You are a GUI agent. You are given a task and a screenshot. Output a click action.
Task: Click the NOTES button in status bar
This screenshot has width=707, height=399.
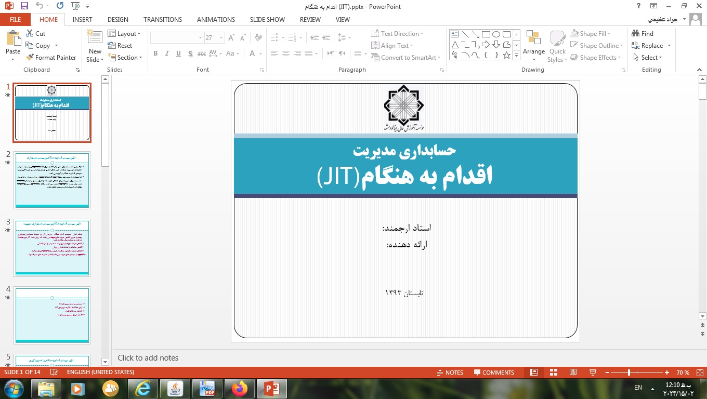[450, 372]
